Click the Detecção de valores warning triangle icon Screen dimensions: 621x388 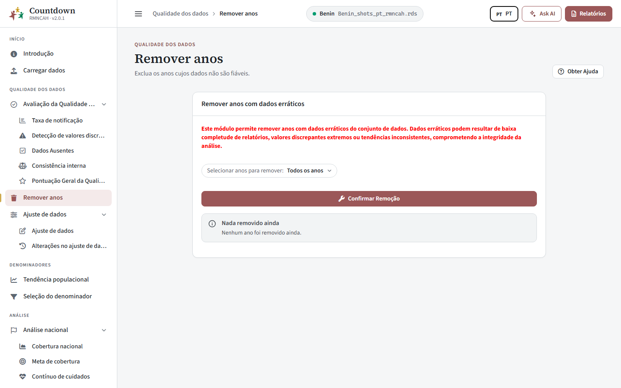(x=22, y=136)
